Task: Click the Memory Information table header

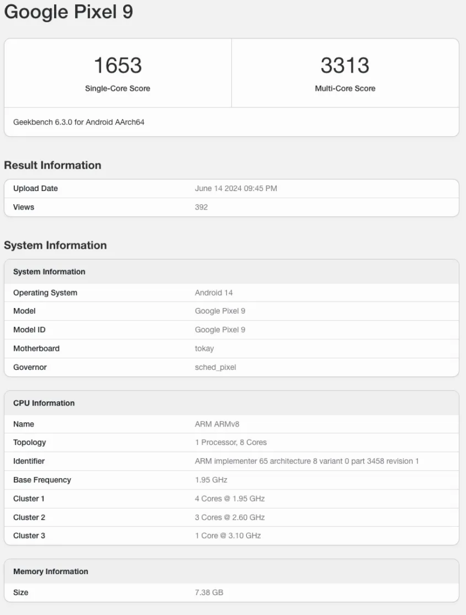Action: (x=50, y=572)
